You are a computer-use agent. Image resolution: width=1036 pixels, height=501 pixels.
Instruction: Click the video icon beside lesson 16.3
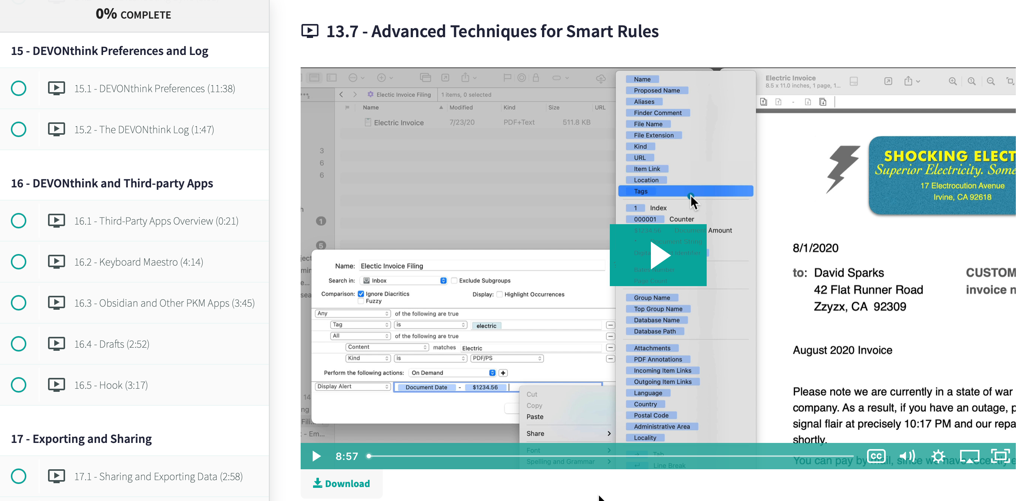(x=56, y=302)
